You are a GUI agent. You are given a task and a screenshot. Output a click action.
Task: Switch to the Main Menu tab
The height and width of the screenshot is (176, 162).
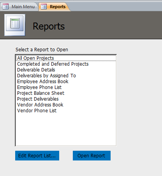click(19, 7)
